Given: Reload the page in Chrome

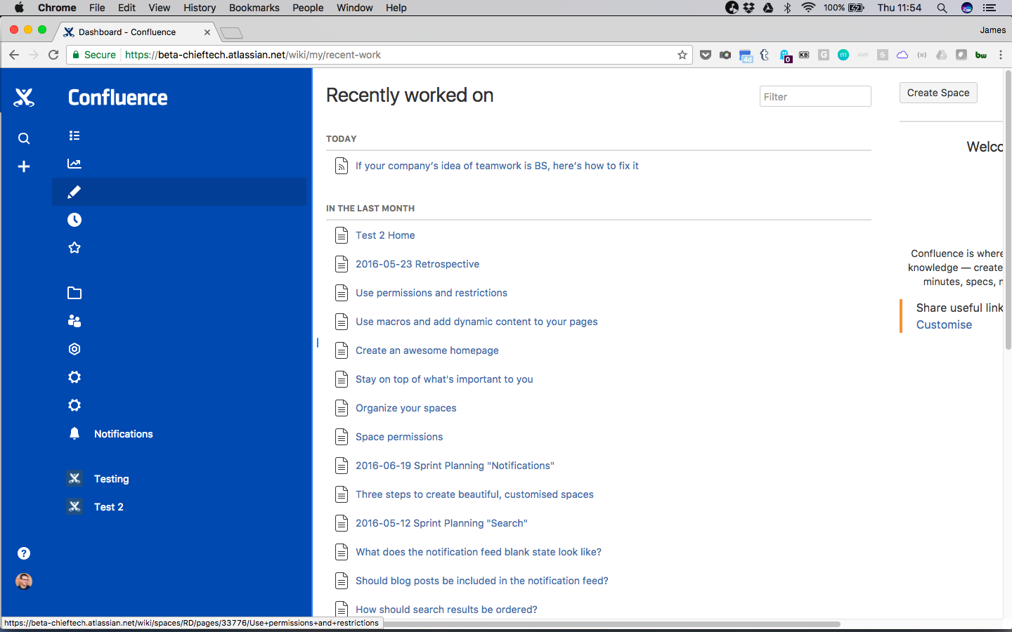Looking at the screenshot, I should point(53,55).
